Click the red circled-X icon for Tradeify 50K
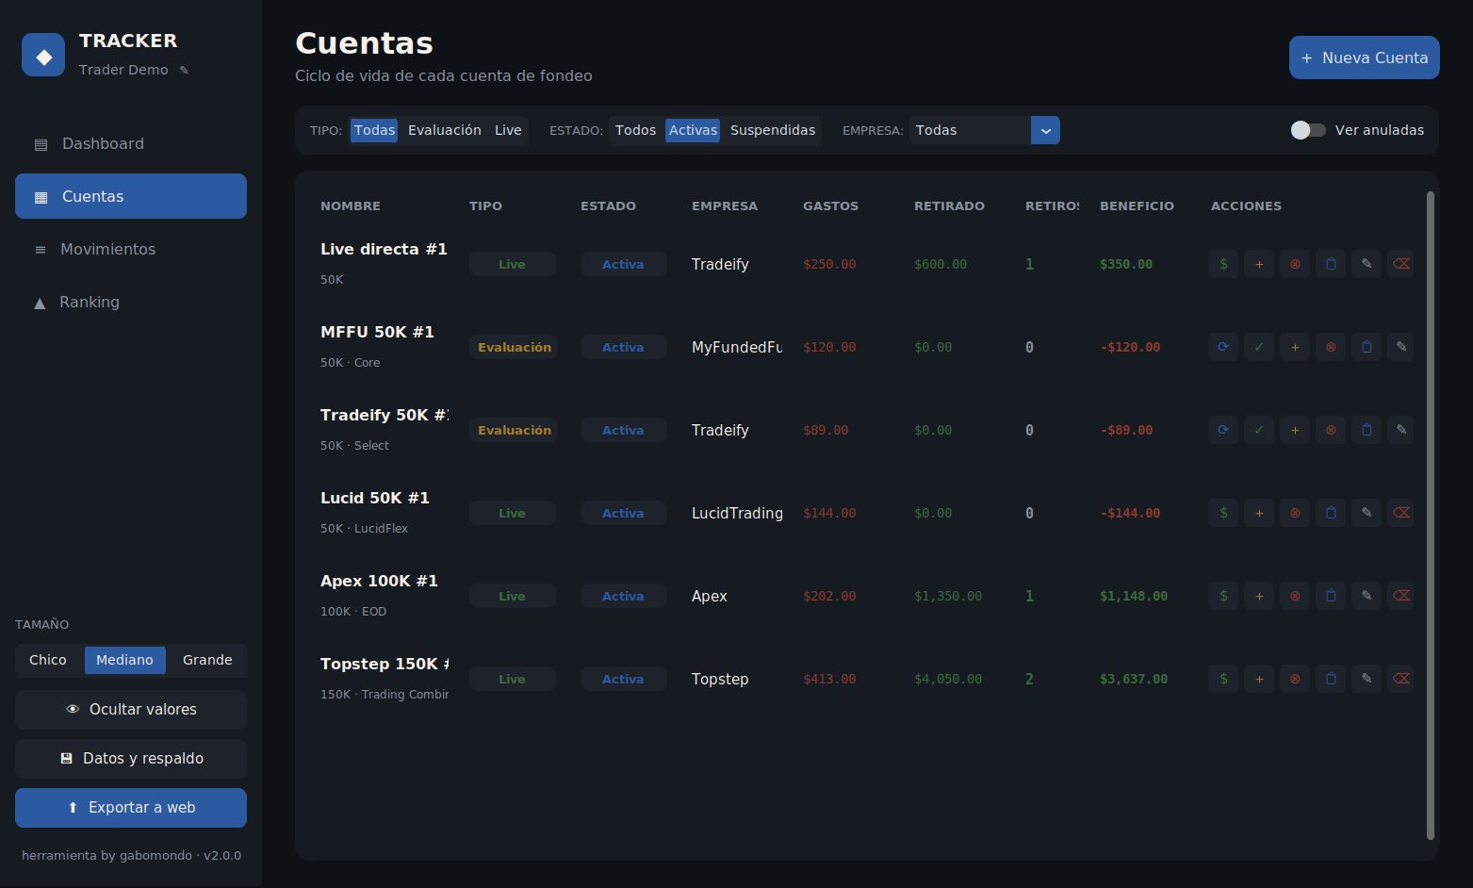The width and height of the screenshot is (1473, 888). click(1331, 430)
